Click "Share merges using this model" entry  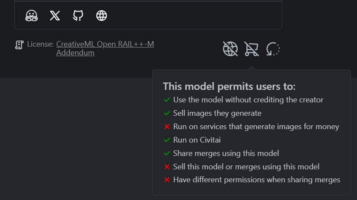point(226,153)
